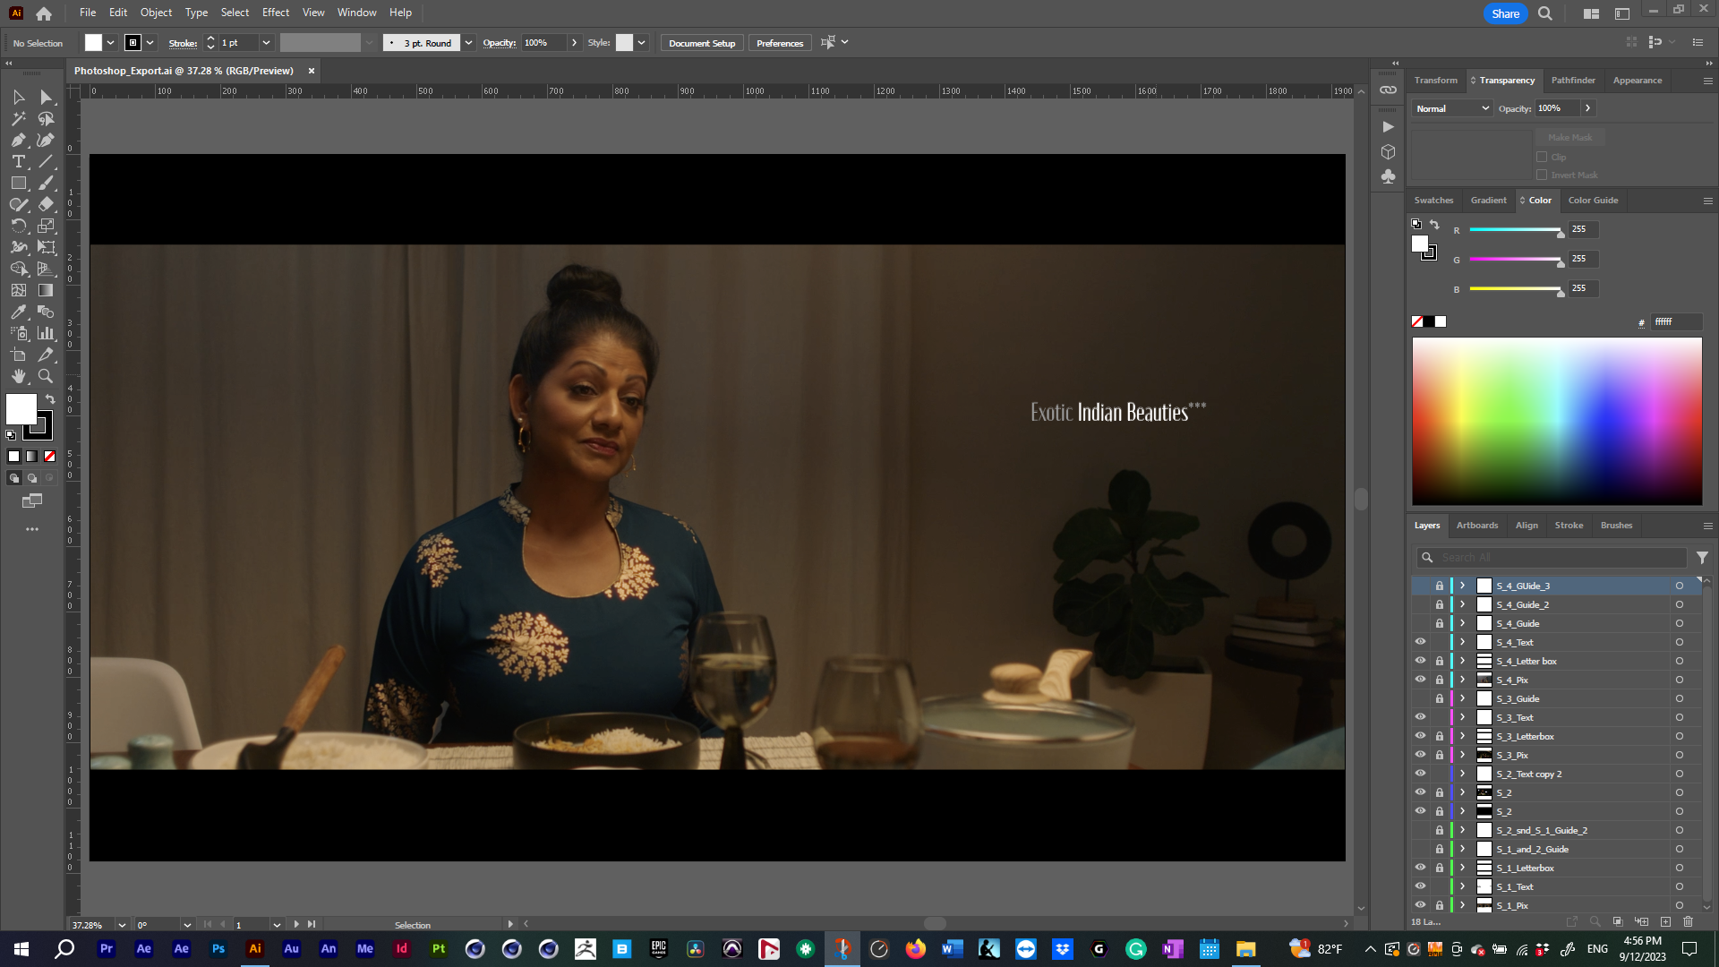Screen dimensions: 1719x967
Task: Click the Document Setup button
Action: [701, 43]
